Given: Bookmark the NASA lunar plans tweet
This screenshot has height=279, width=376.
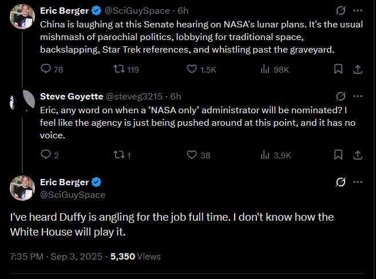Looking at the screenshot, I should coord(338,69).
